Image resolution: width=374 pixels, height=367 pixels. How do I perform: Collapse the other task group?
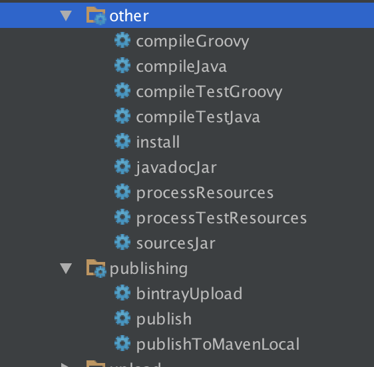click(66, 15)
